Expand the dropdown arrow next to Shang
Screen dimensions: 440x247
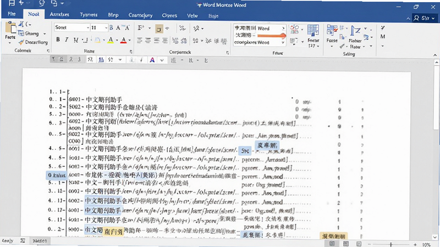(45, 33)
